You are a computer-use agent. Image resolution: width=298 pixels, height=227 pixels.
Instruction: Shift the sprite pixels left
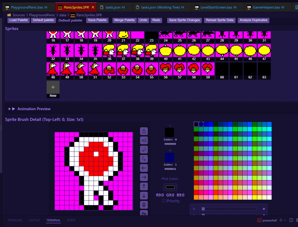click(144, 168)
